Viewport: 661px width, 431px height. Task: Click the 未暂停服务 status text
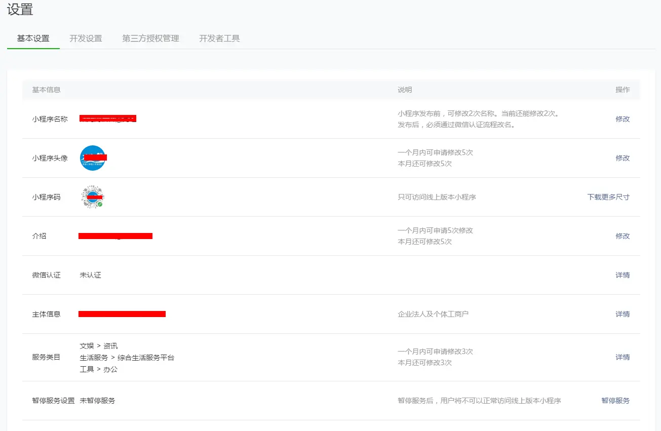pyautogui.click(x=97, y=401)
